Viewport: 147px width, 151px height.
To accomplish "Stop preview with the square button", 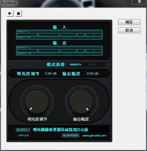I will [18, 14].
